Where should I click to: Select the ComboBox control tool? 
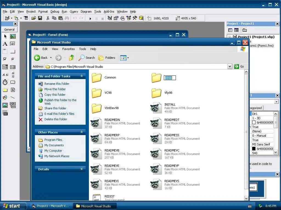point(5,67)
